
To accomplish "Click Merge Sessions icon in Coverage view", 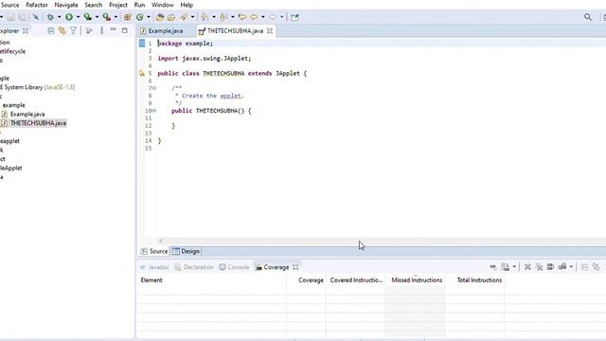I will [x=550, y=267].
